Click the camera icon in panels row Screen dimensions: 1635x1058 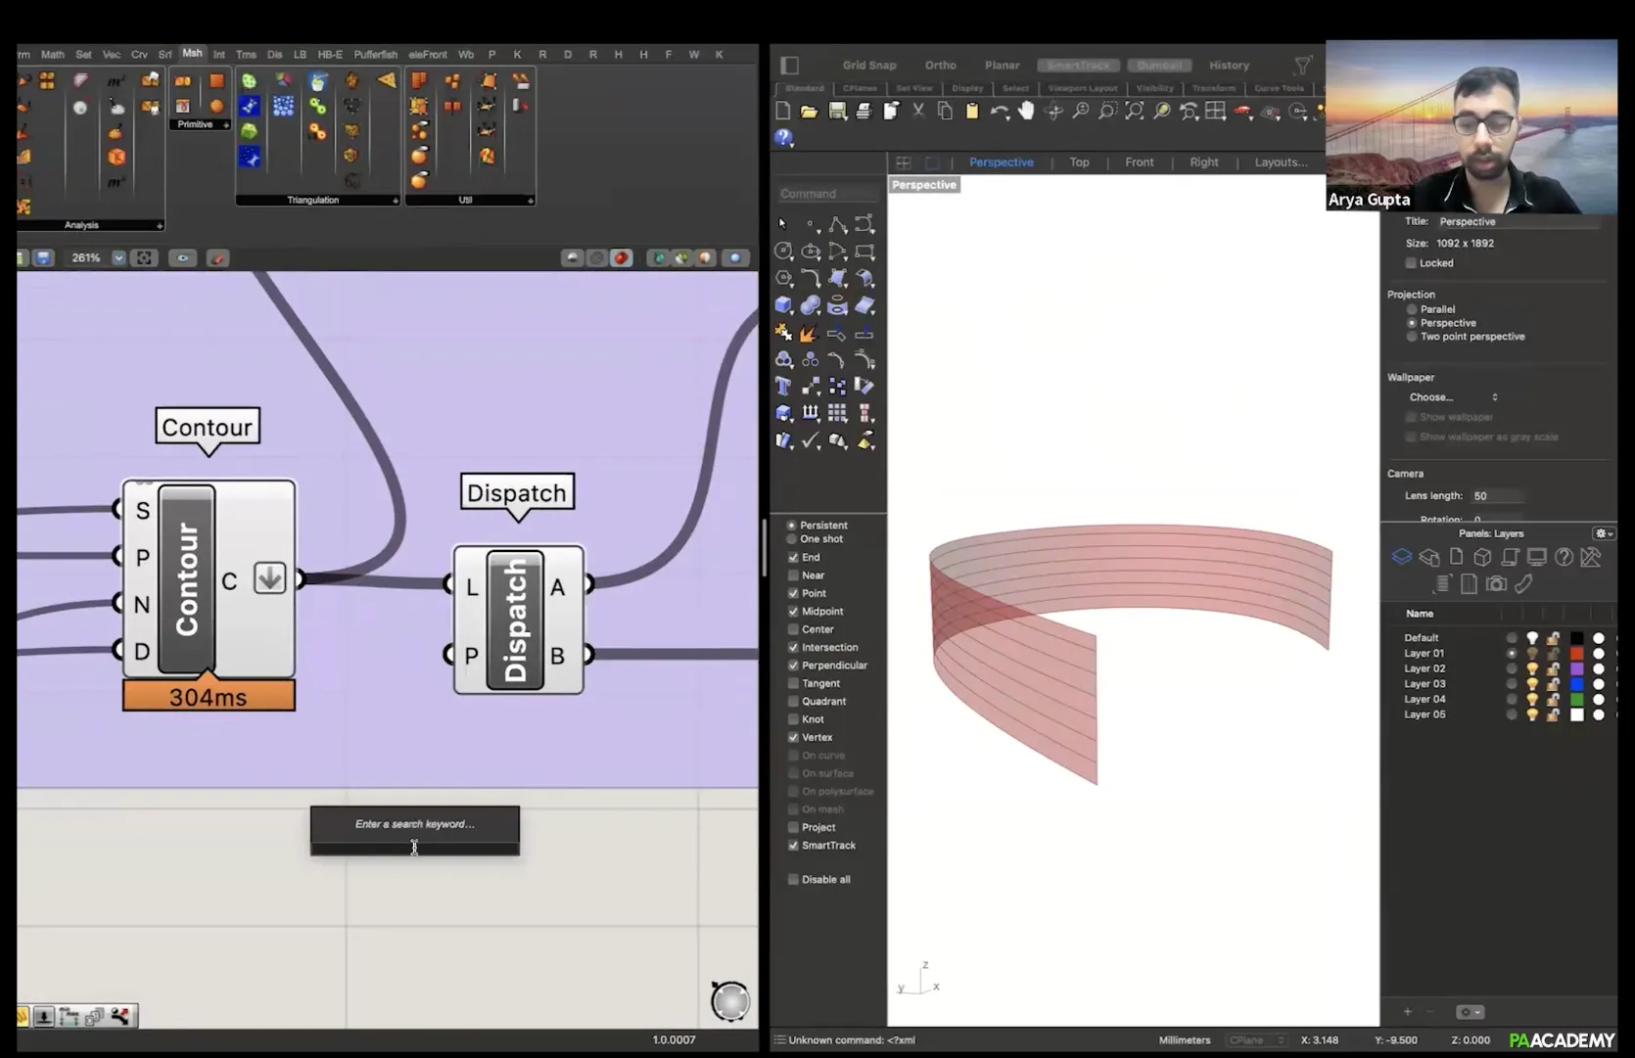tap(1495, 584)
